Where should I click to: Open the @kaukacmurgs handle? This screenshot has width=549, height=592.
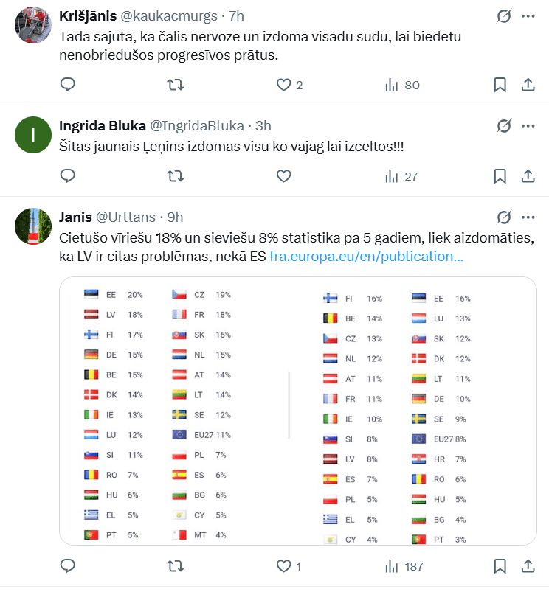tap(183, 15)
